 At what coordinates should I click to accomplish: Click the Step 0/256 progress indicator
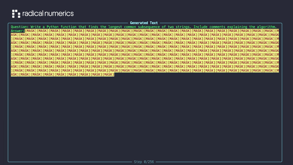pos(144,162)
